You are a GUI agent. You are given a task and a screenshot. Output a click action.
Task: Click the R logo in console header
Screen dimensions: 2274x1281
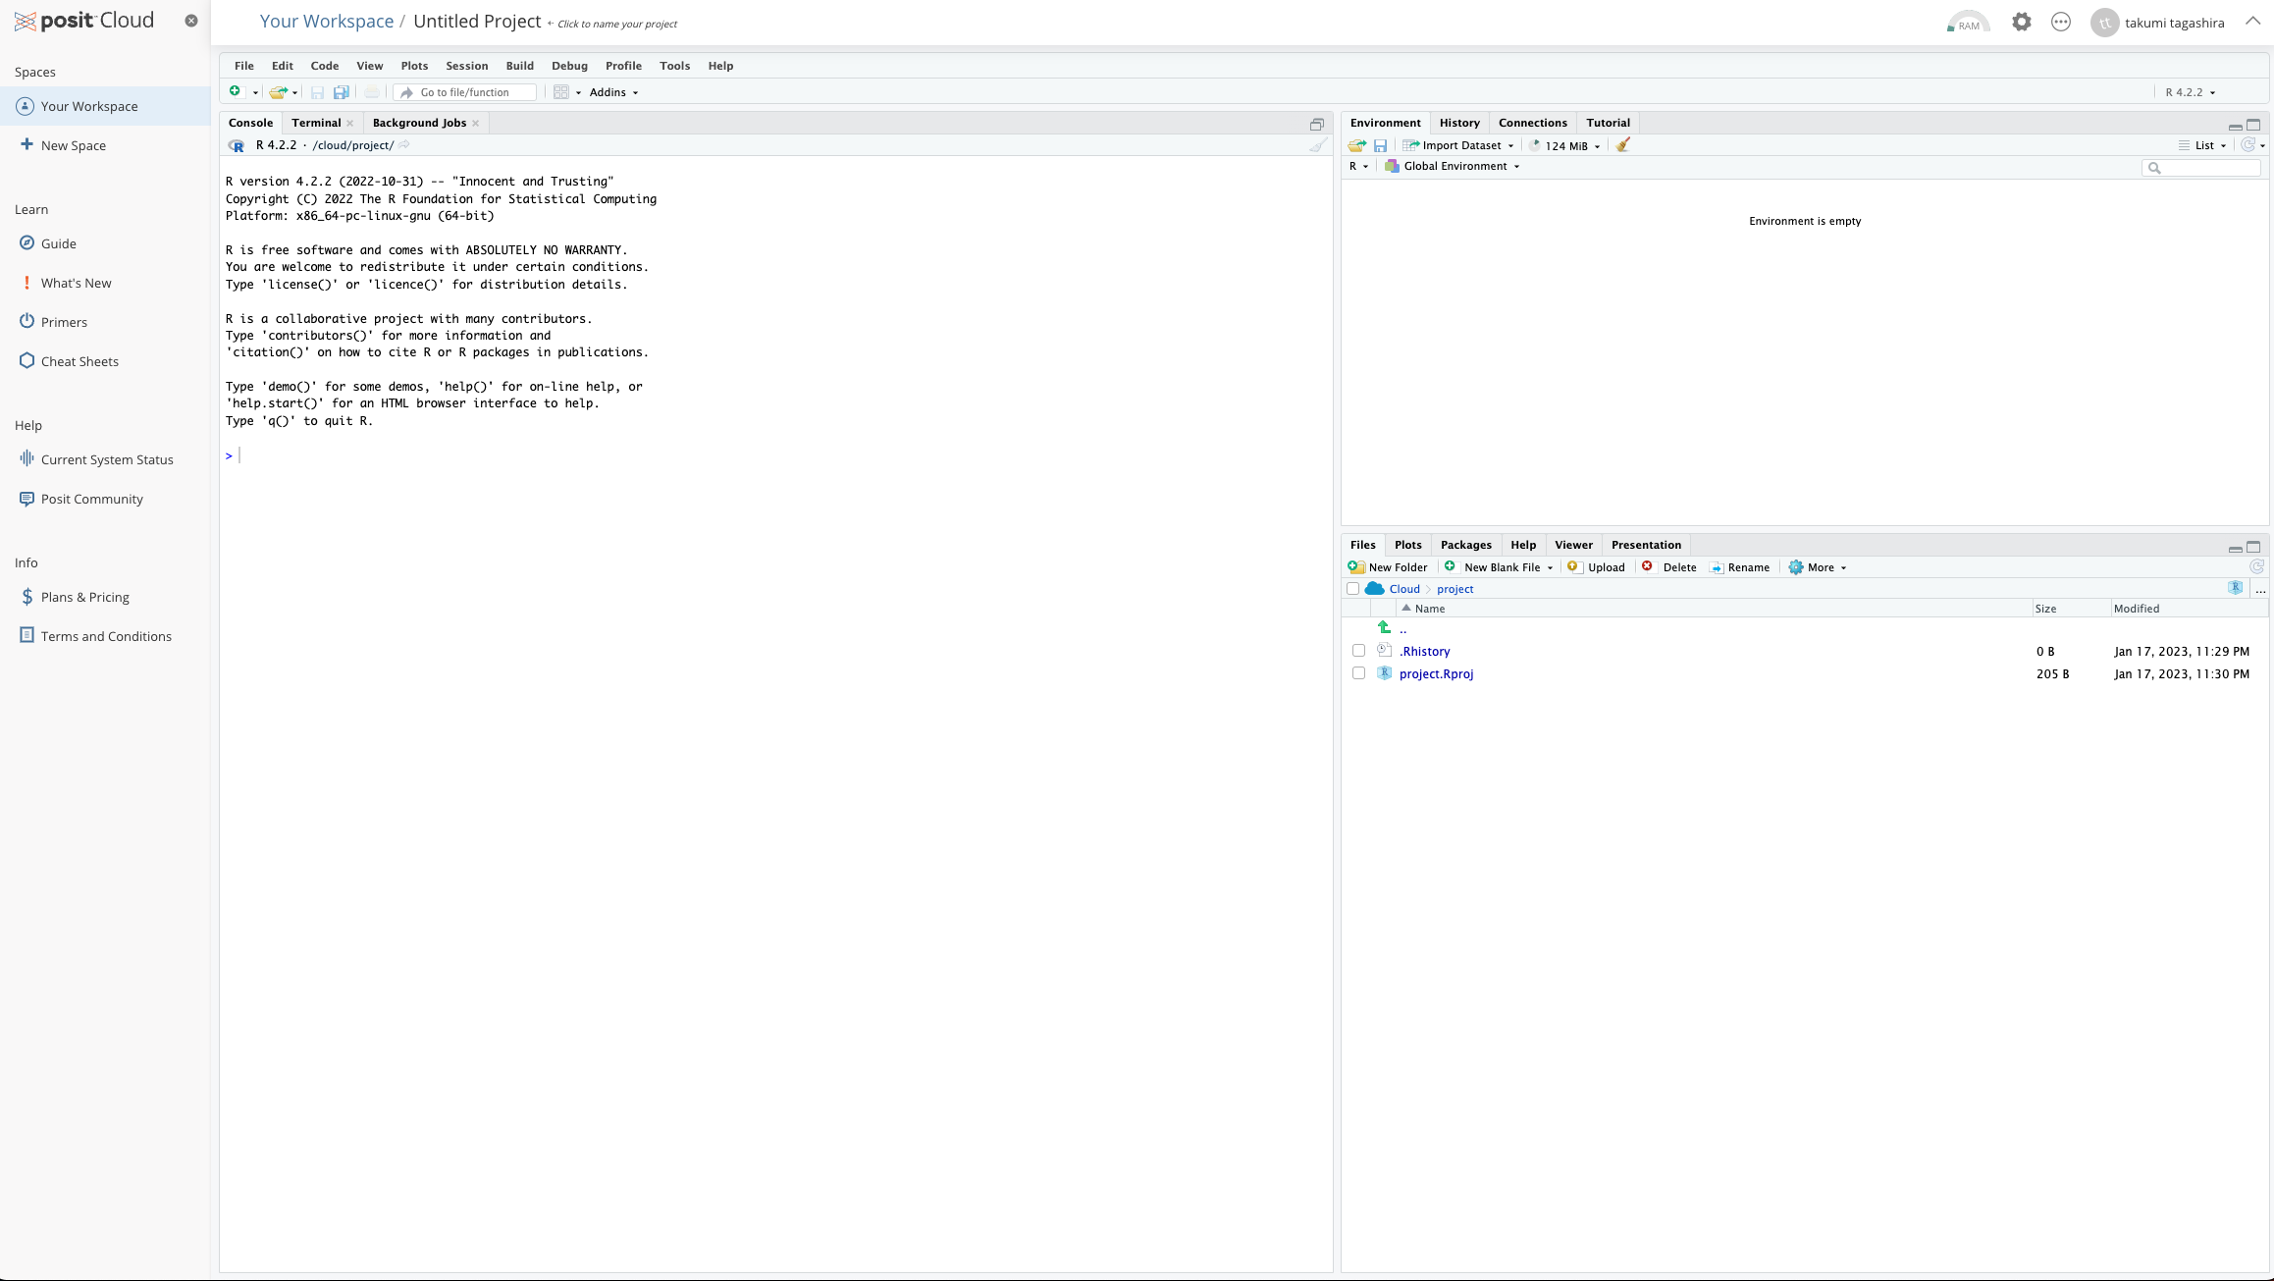[x=237, y=145]
